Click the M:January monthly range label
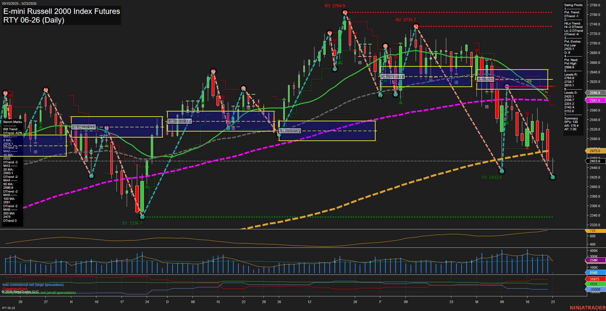This screenshot has height=311, width=606. (290, 131)
